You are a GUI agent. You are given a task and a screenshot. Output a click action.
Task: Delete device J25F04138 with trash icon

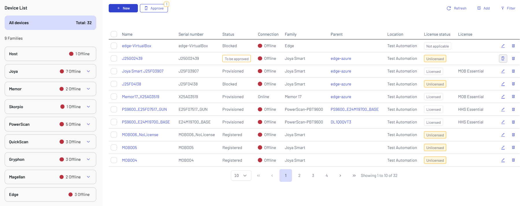[513, 84]
